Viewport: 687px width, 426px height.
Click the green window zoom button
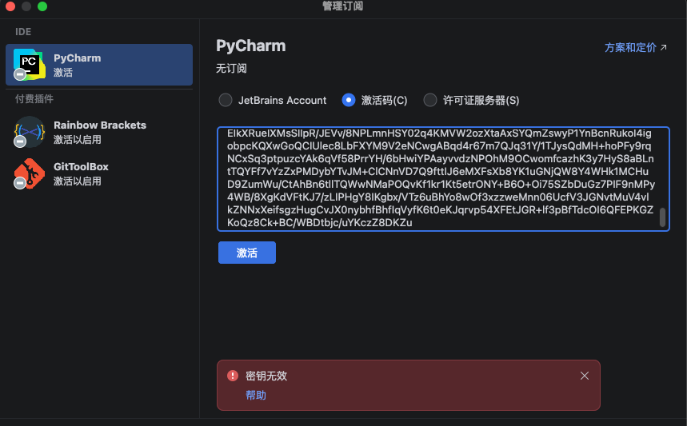(42, 6)
